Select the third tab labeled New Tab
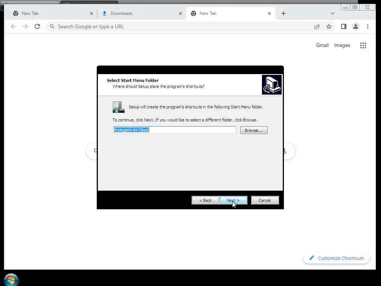The image size is (381, 286). click(230, 13)
